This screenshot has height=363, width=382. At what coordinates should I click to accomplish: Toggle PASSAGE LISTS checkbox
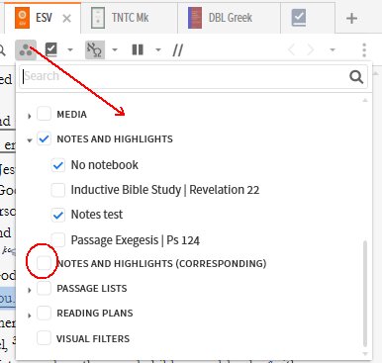pyautogui.click(x=44, y=288)
